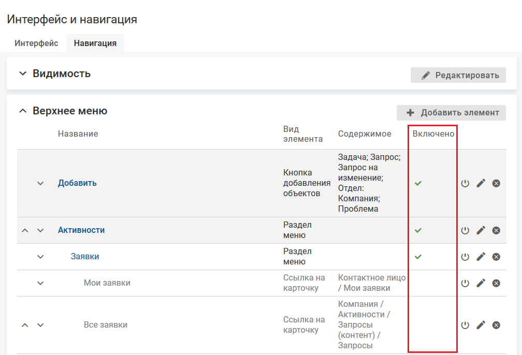This screenshot has width=522, height=355.
Task: Expand the Видимость section
Action: [x=22, y=73]
